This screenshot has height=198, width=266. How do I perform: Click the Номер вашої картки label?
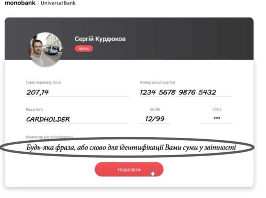157,83
